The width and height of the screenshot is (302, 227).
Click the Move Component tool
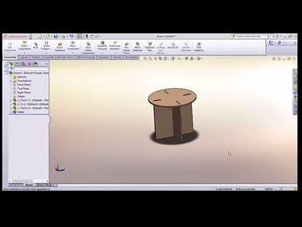(73, 46)
